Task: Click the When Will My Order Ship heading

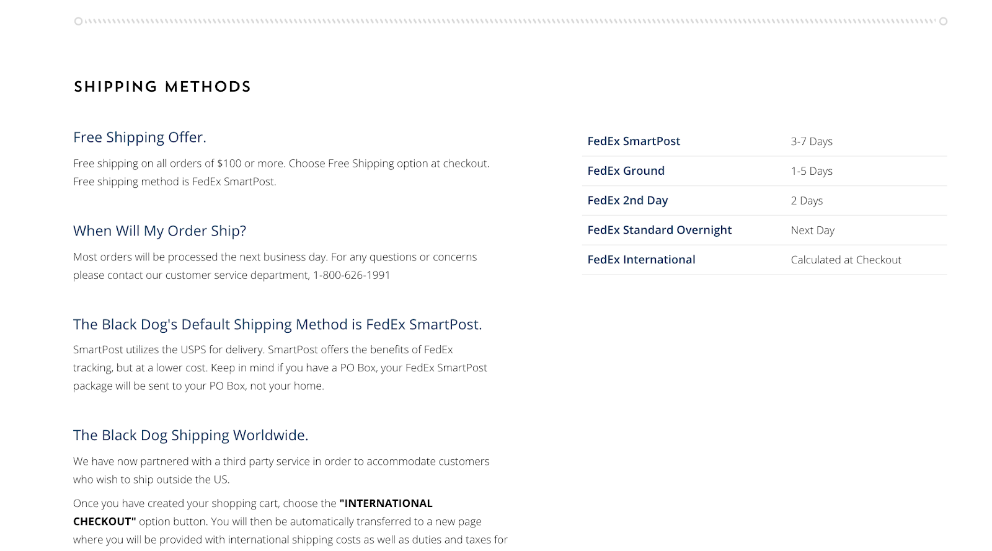Action: (159, 231)
